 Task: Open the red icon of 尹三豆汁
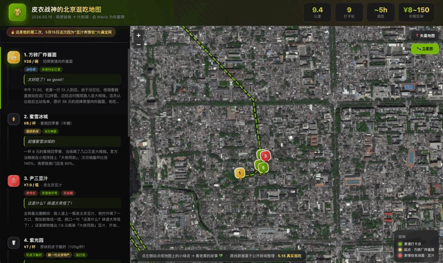14,181
